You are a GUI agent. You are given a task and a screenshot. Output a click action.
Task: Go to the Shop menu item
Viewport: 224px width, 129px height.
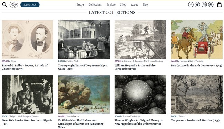tap(123, 4)
